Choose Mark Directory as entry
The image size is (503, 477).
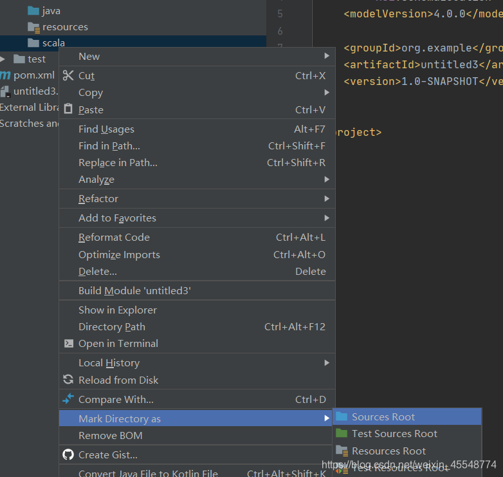[196, 418]
